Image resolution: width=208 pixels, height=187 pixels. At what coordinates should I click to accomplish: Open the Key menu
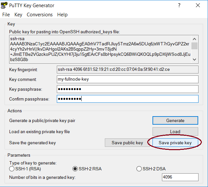[18, 15]
